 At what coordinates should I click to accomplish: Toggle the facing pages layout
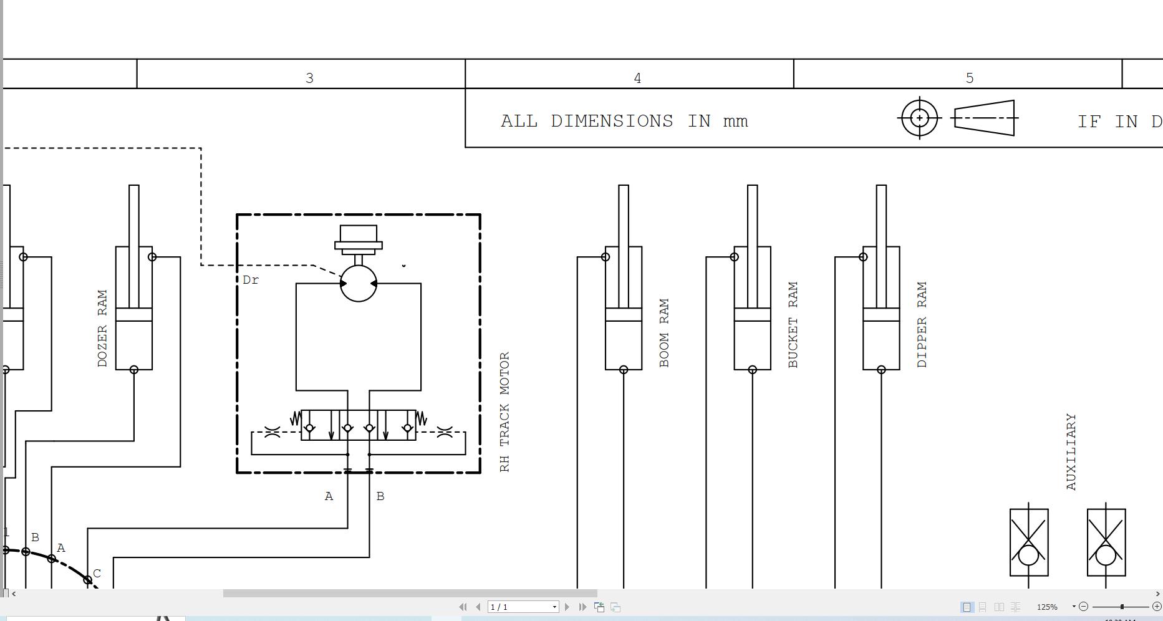999,607
